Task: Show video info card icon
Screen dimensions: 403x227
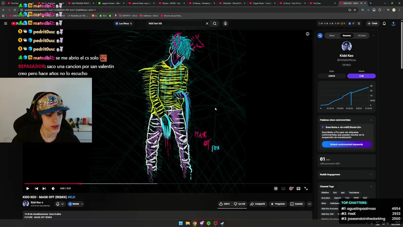Action: (308, 34)
